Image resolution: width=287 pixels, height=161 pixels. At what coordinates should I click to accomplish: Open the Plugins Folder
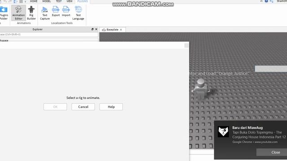(x=4, y=13)
